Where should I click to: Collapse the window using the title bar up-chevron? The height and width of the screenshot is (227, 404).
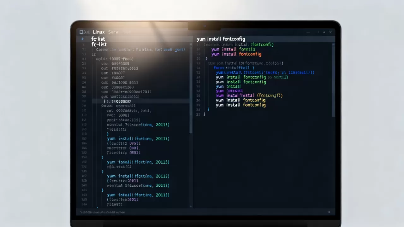324,32
